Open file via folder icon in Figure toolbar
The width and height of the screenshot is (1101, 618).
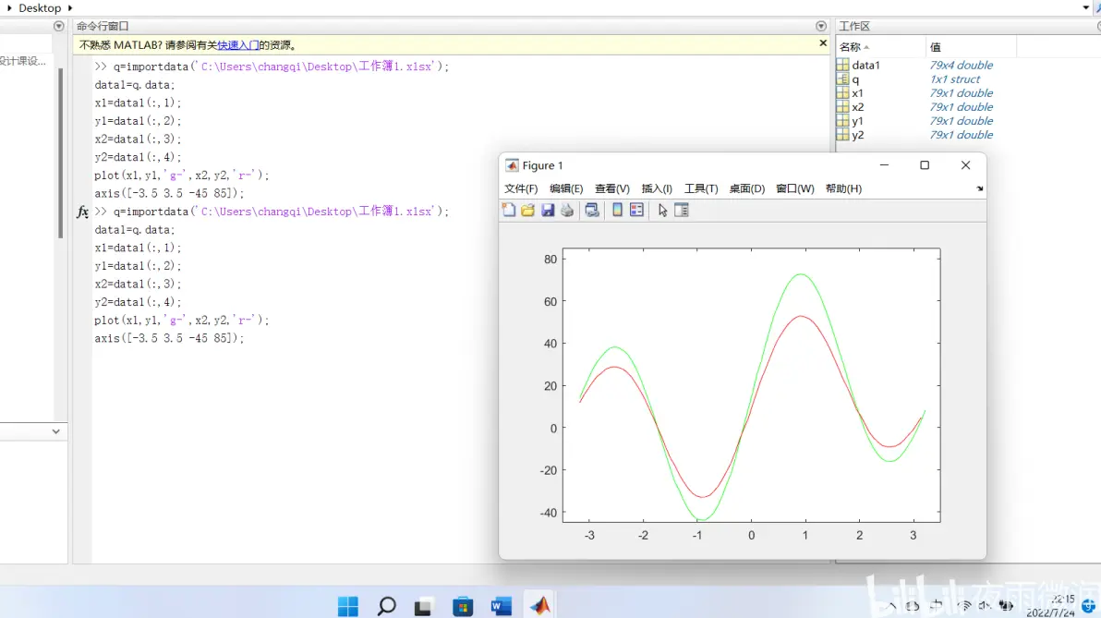(x=528, y=210)
